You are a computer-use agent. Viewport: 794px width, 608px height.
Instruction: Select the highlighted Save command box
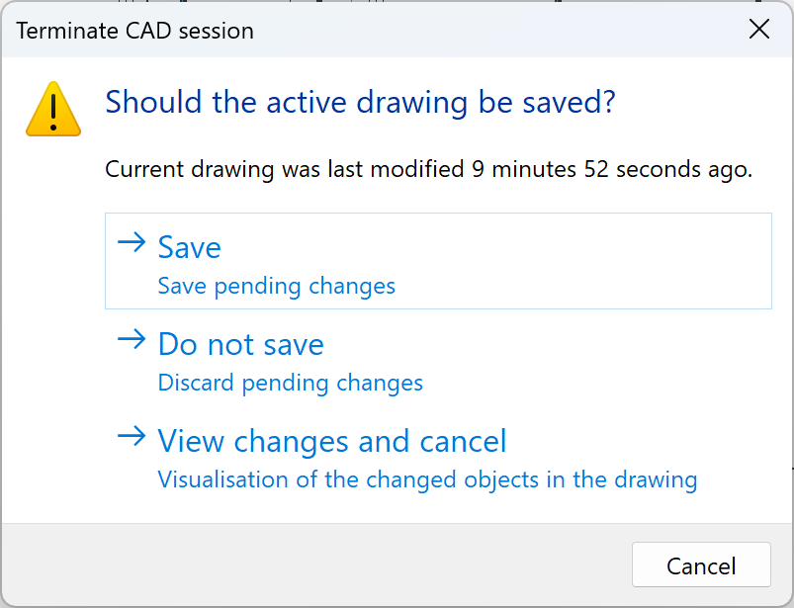pos(438,261)
